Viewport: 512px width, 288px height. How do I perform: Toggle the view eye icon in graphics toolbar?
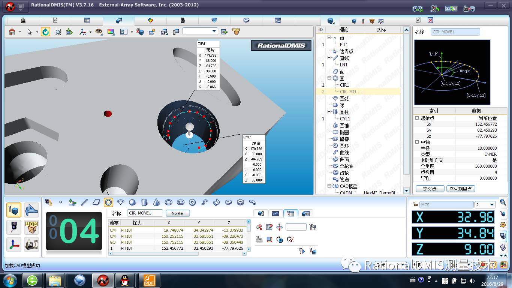click(99, 32)
